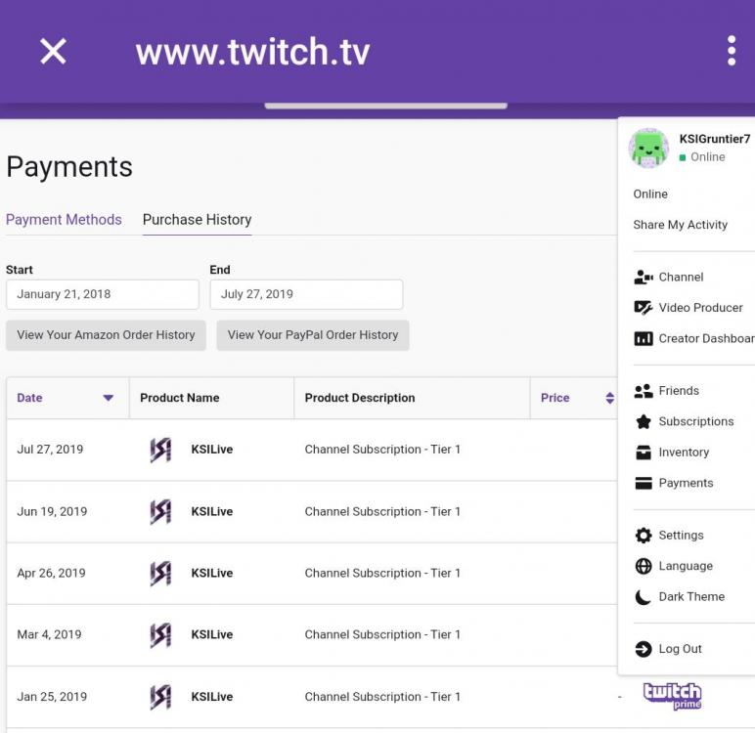
Task: Click the KSILive logo in Jul 27, 2019 row
Action: pos(160,450)
